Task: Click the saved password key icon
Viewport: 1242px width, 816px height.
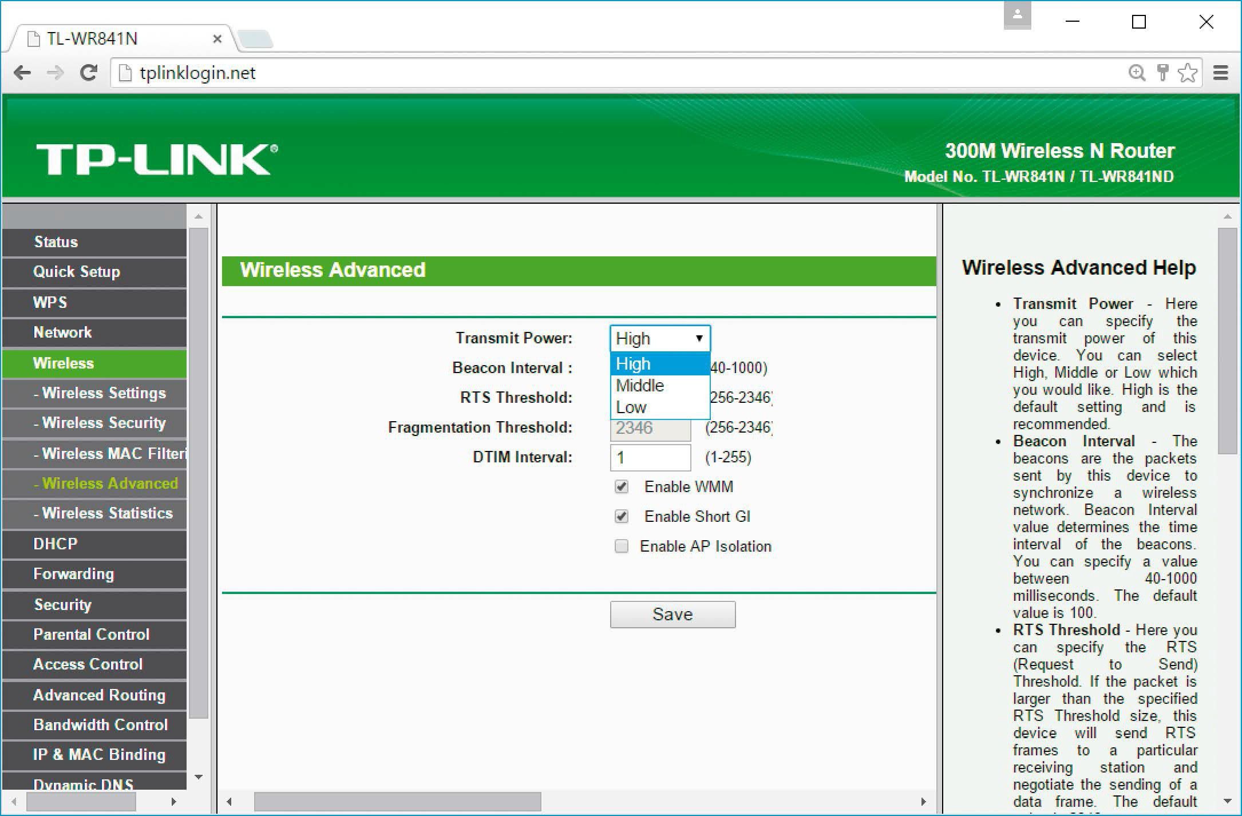Action: 1162,73
